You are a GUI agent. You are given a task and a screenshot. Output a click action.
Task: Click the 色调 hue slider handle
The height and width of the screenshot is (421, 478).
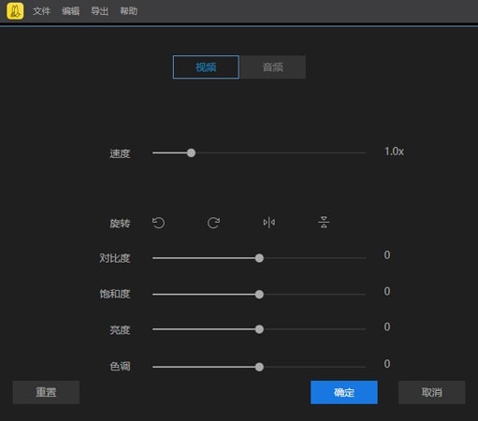259,367
